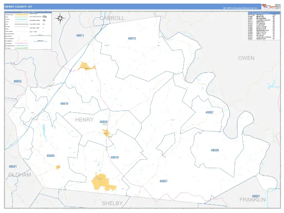Screen dimensions: 284x213
Task: Click the pink US highway legend line
Action: coord(22,43)
